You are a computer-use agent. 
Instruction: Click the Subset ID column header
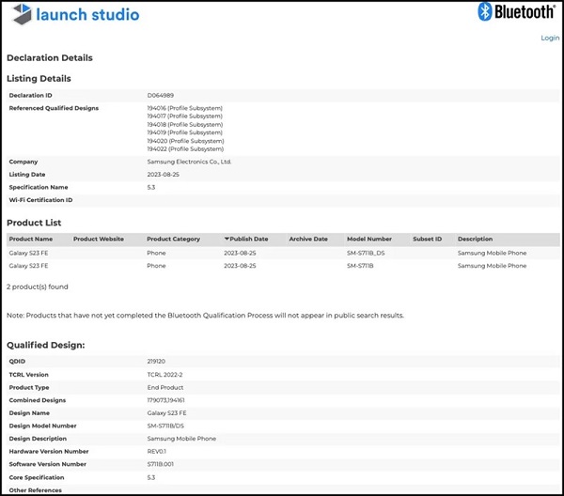pyautogui.click(x=426, y=240)
